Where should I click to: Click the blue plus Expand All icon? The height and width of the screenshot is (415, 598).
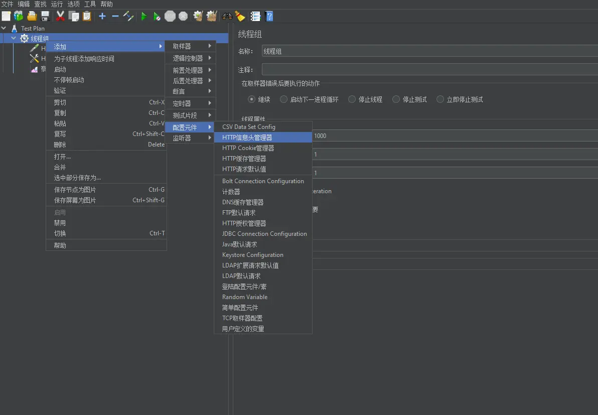(102, 17)
